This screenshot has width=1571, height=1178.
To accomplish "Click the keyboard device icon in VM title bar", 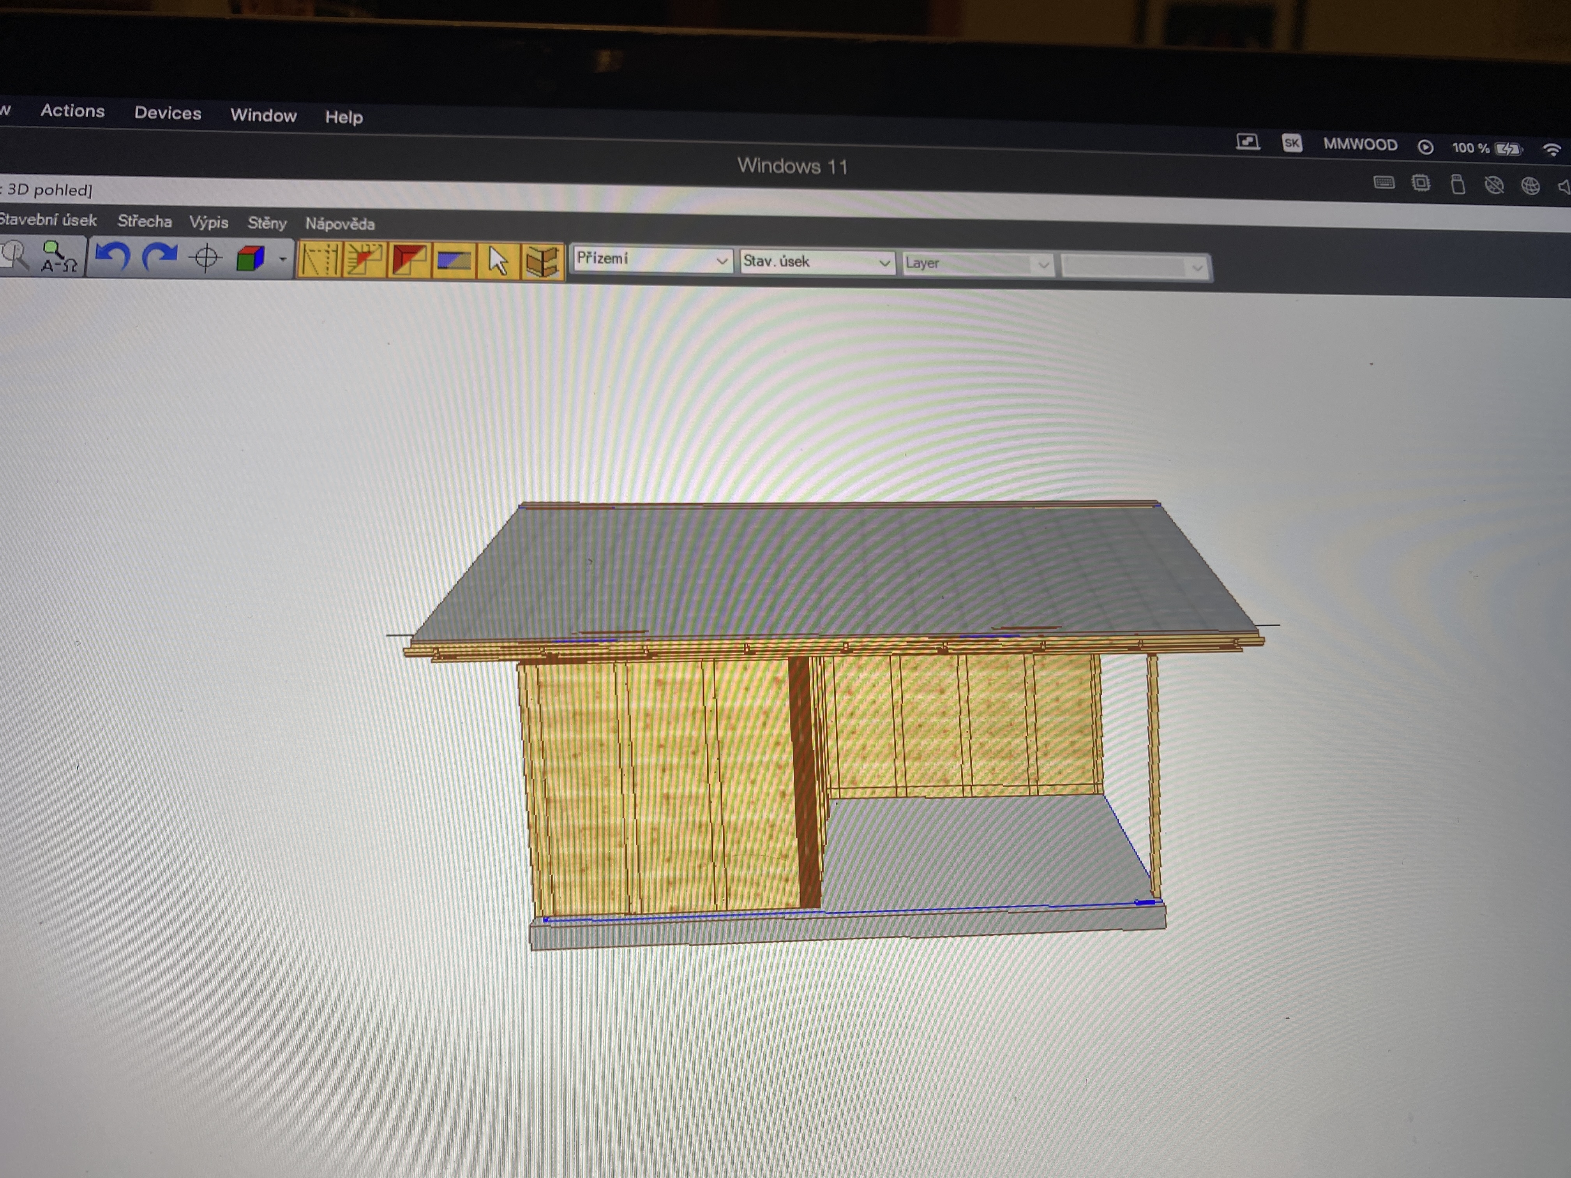I will pyautogui.click(x=1384, y=182).
